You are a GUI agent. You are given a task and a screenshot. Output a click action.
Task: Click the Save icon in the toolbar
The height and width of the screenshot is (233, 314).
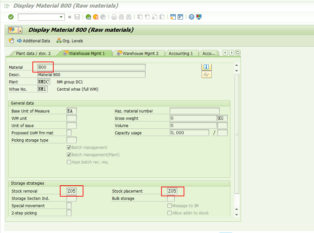(77, 17)
